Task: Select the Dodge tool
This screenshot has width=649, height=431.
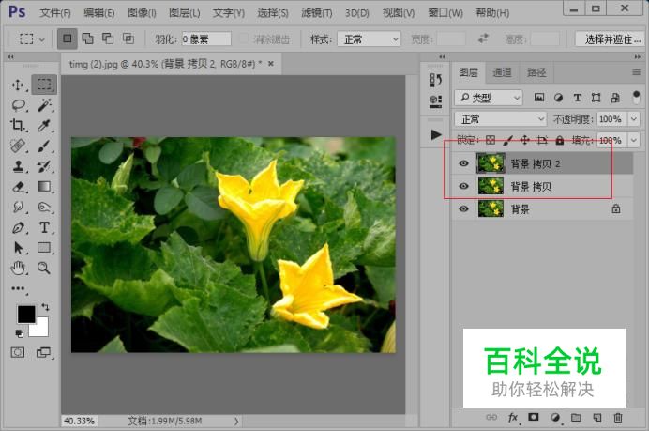Action: pyautogui.click(x=44, y=207)
